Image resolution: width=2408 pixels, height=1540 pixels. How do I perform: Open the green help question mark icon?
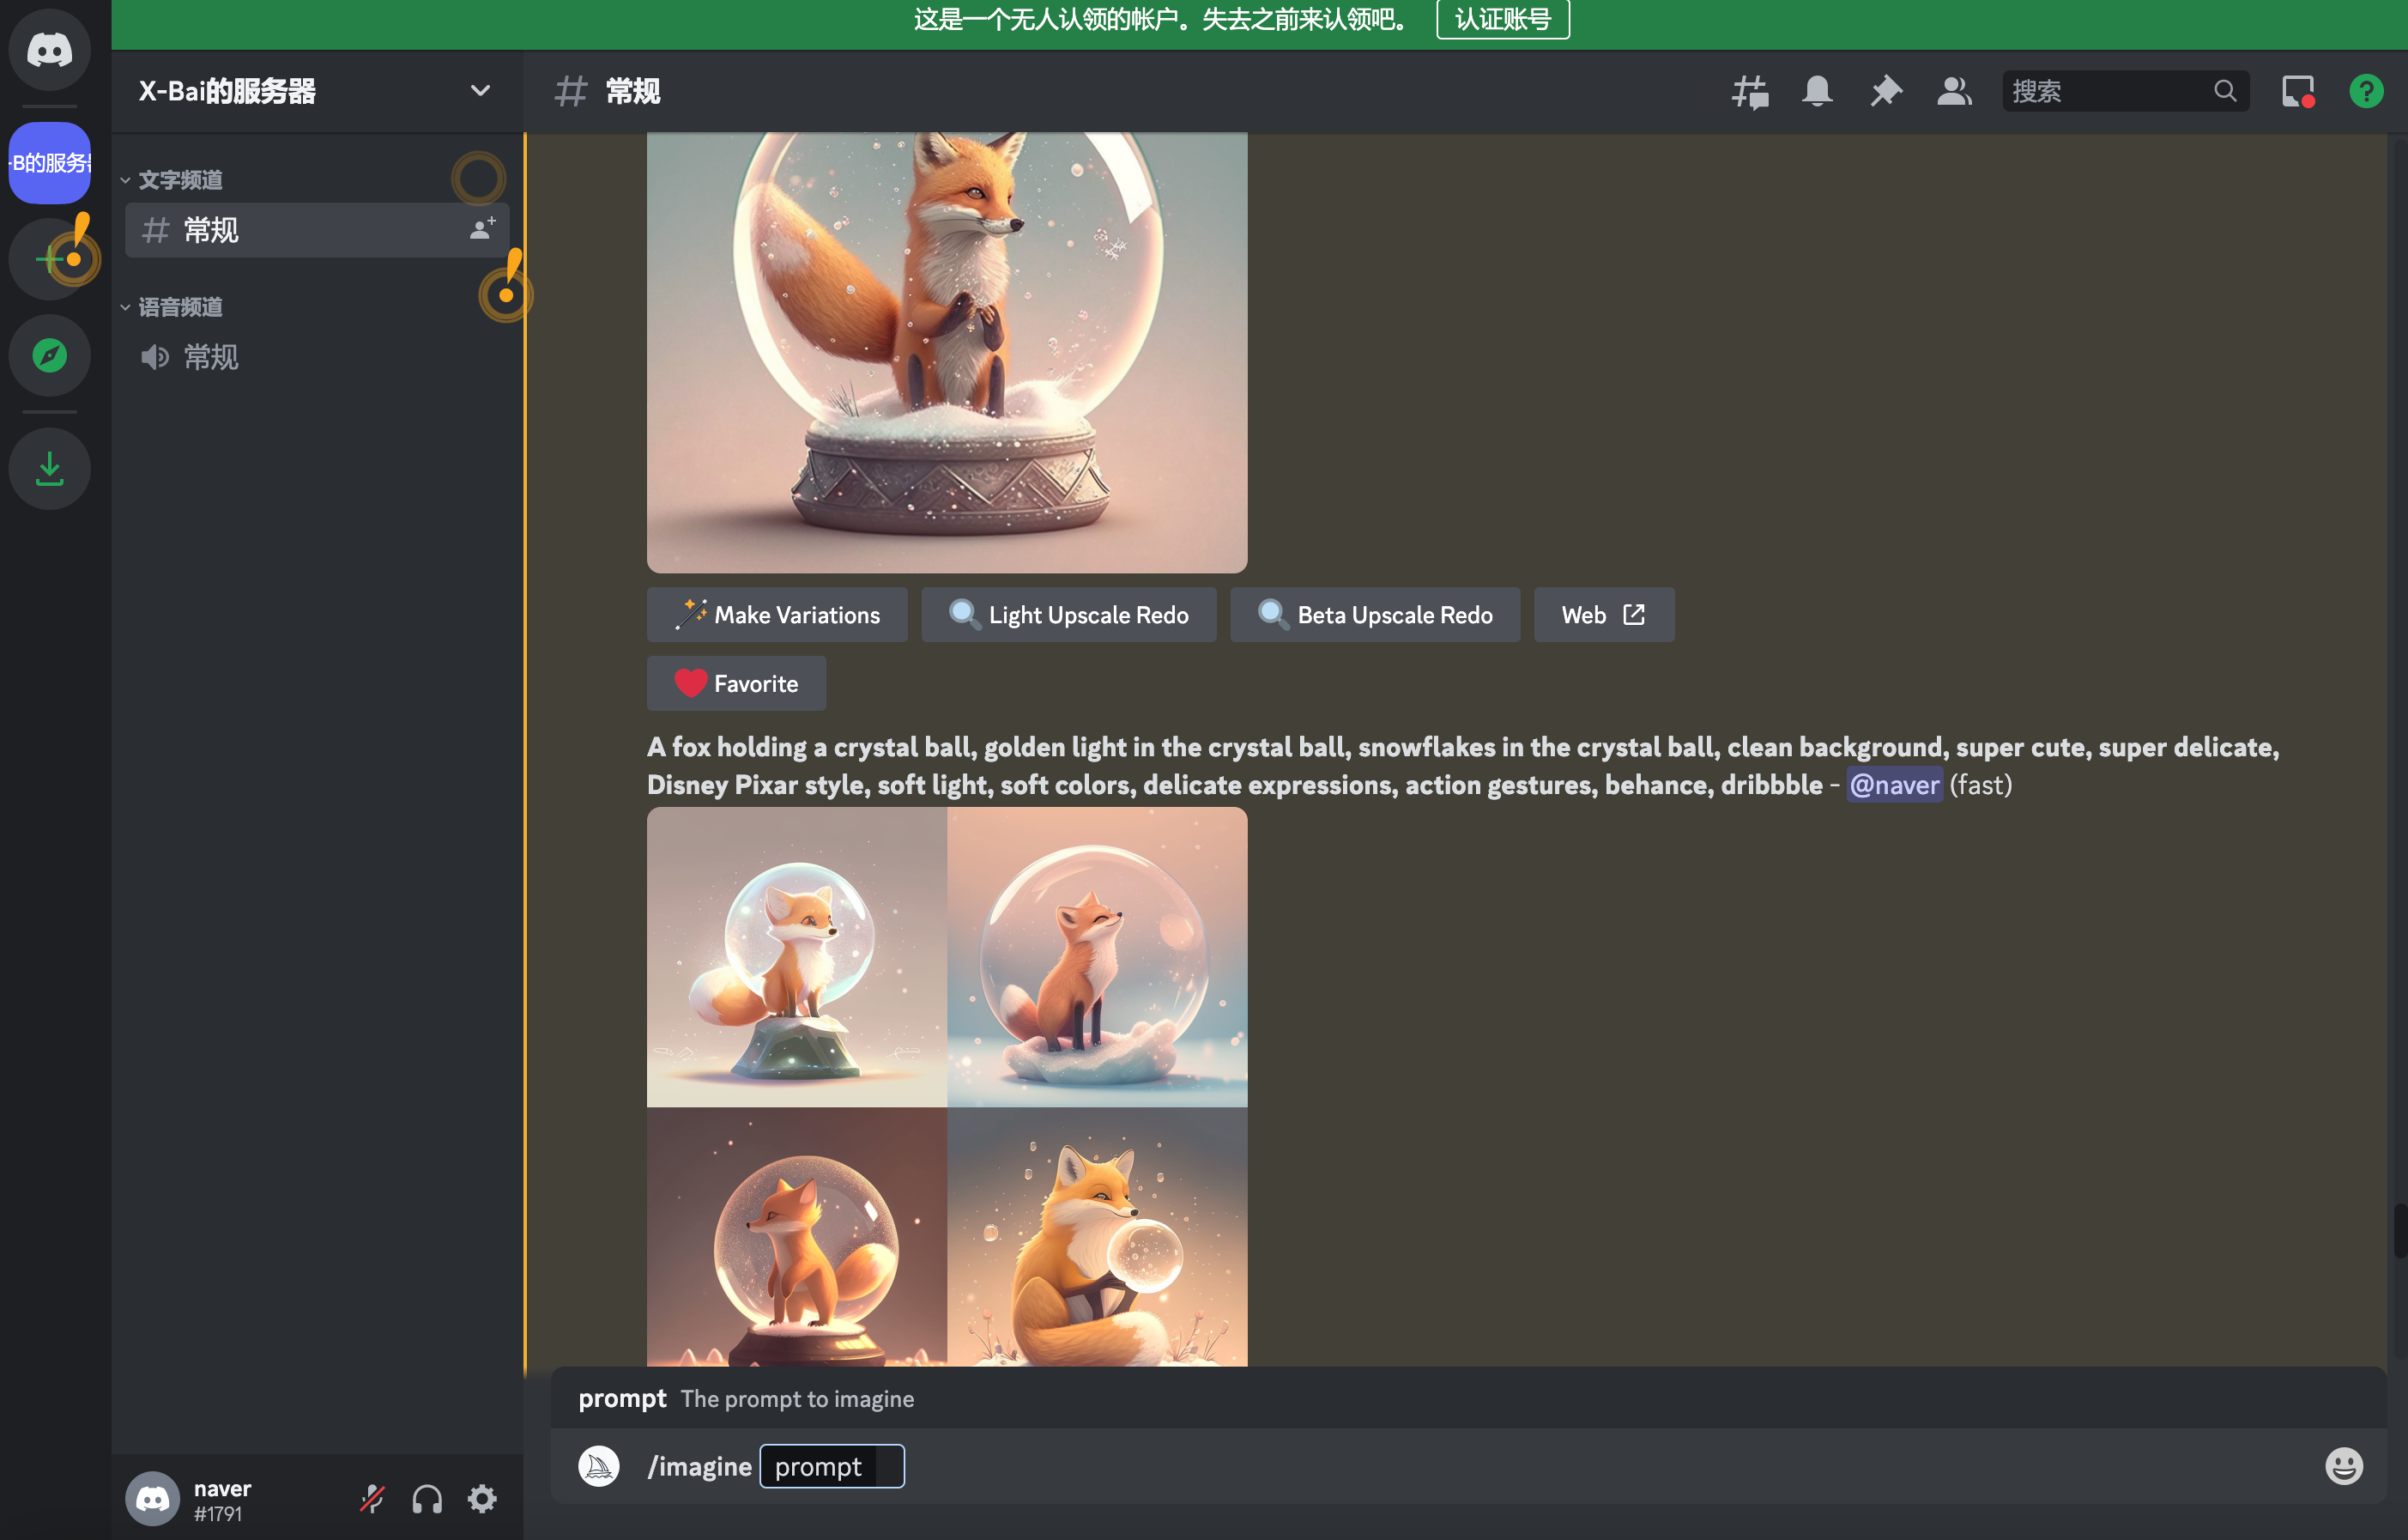point(2365,91)
